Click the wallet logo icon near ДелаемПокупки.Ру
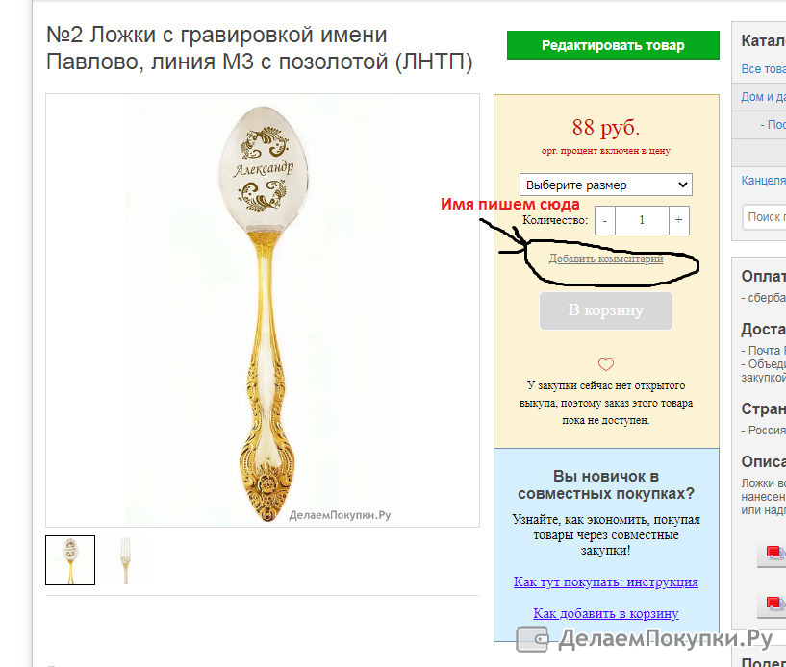This screenshot has width=786, height=667. pos(532,639)
